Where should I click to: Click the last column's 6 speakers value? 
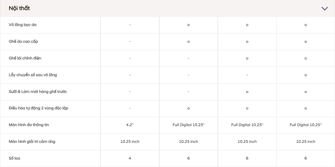click(x=306, y=158)
